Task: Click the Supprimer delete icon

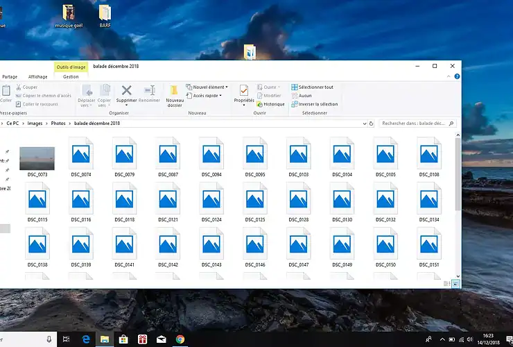Action: [x=127, y=90]
